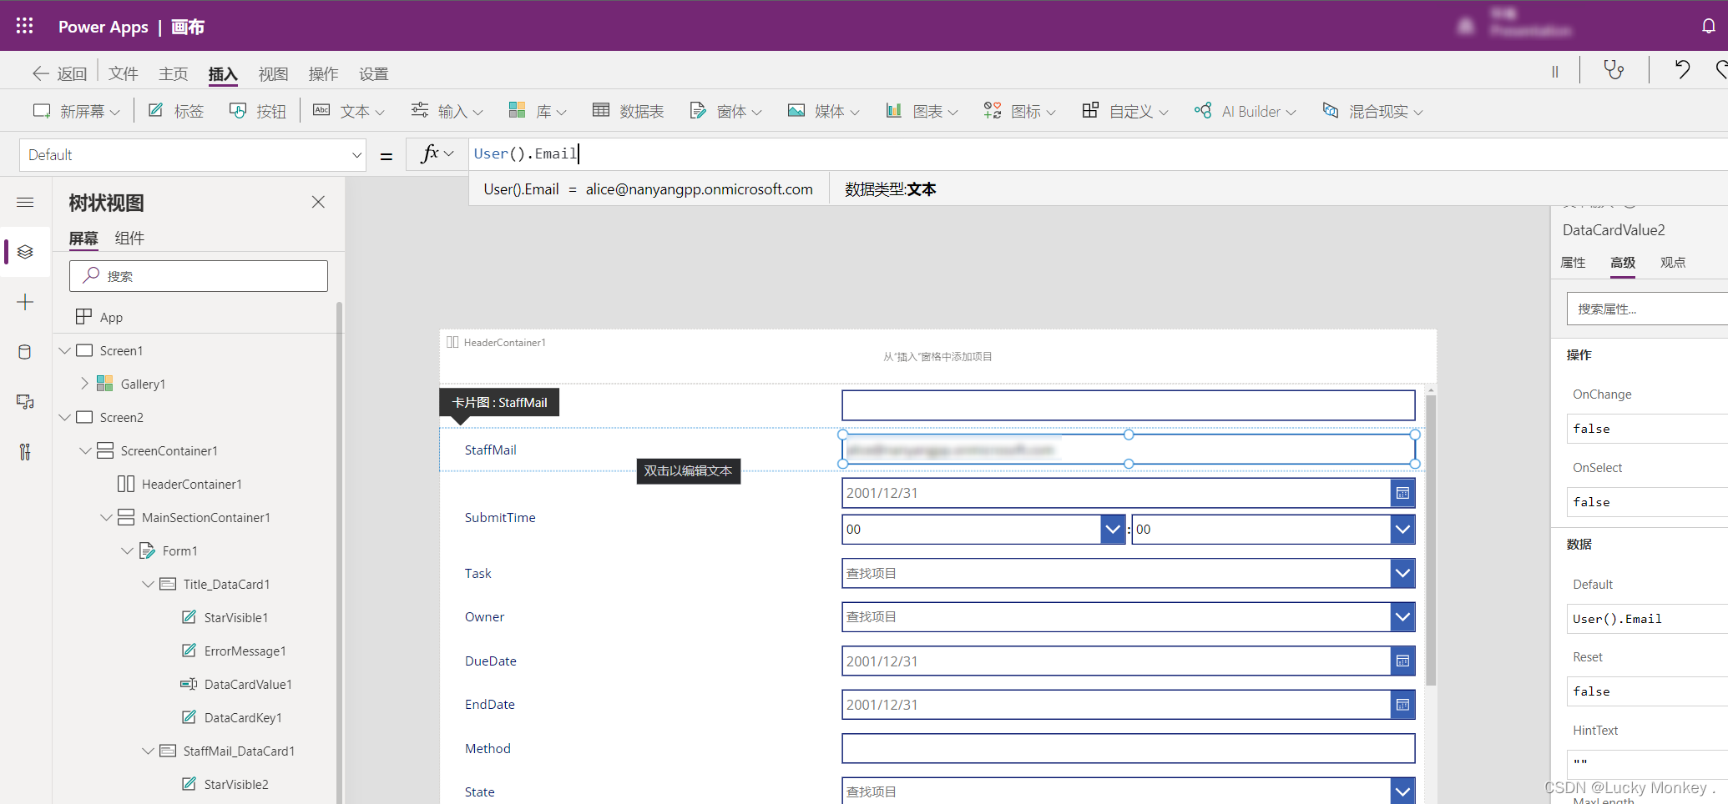The height and width of the screenshot is (804, 1728).
Task: Select DataCardValue1 in tree view
Action: pos(248,684)
